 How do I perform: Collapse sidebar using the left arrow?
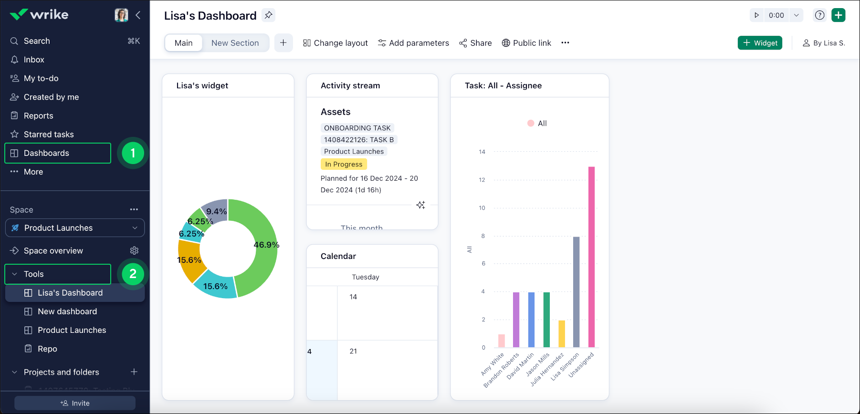(x=138, y=15)
